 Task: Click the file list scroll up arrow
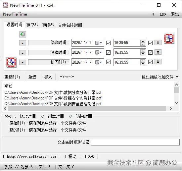coord(177,85)
